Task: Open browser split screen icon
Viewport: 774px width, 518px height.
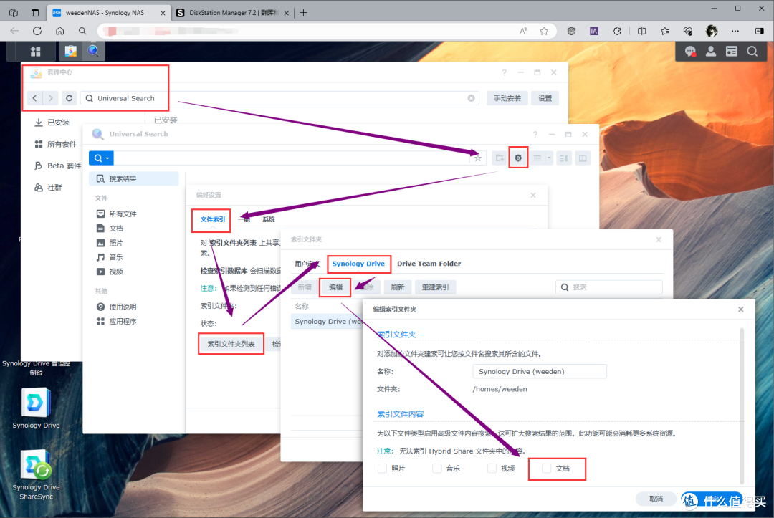Action: click(641, 31)
